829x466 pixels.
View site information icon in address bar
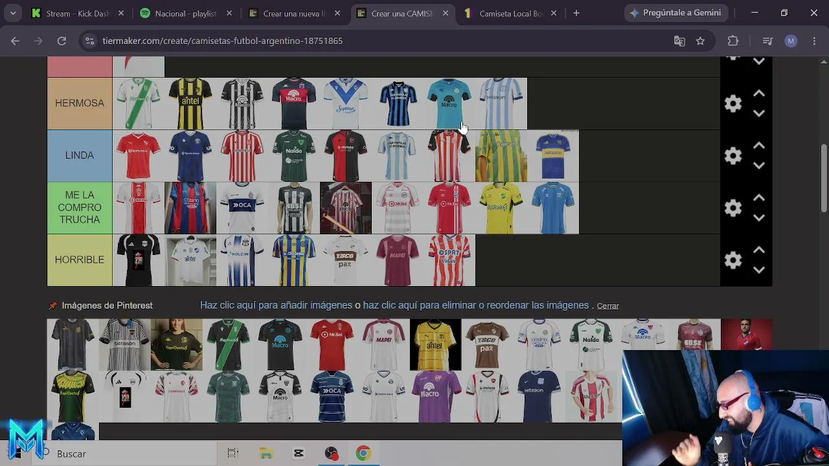pyautogui.click(x=89, y=41)
